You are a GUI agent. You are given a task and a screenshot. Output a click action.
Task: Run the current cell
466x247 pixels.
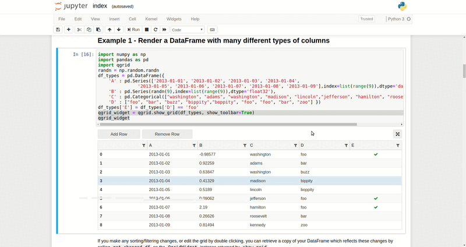click(133, 30)
